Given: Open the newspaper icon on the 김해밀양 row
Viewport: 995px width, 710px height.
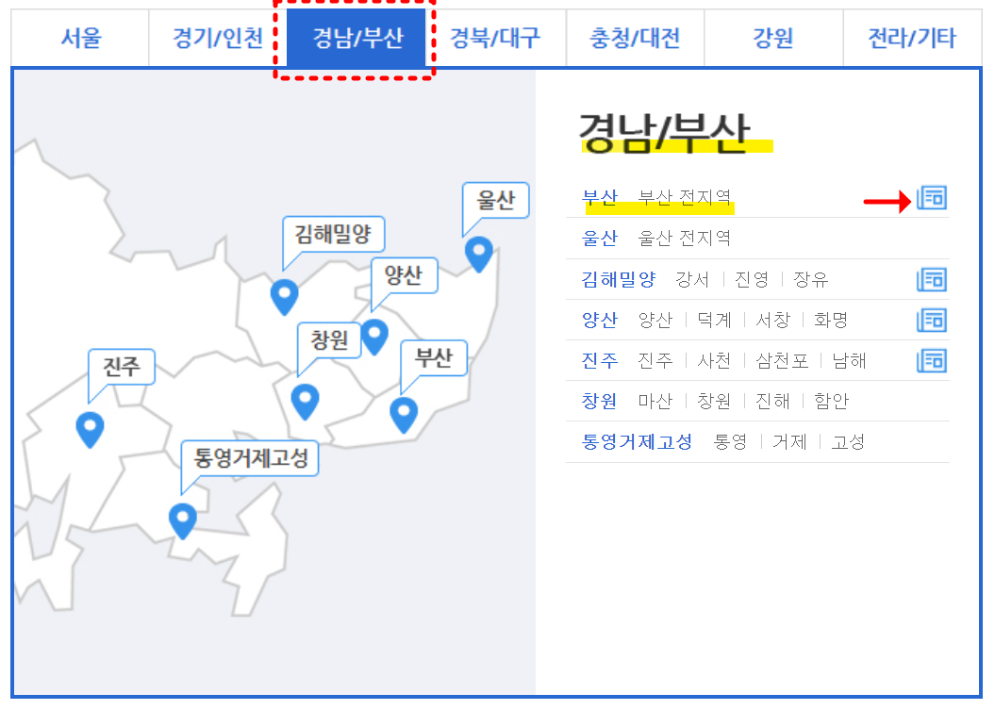Looking at the screenshot, I should (932, 279).
